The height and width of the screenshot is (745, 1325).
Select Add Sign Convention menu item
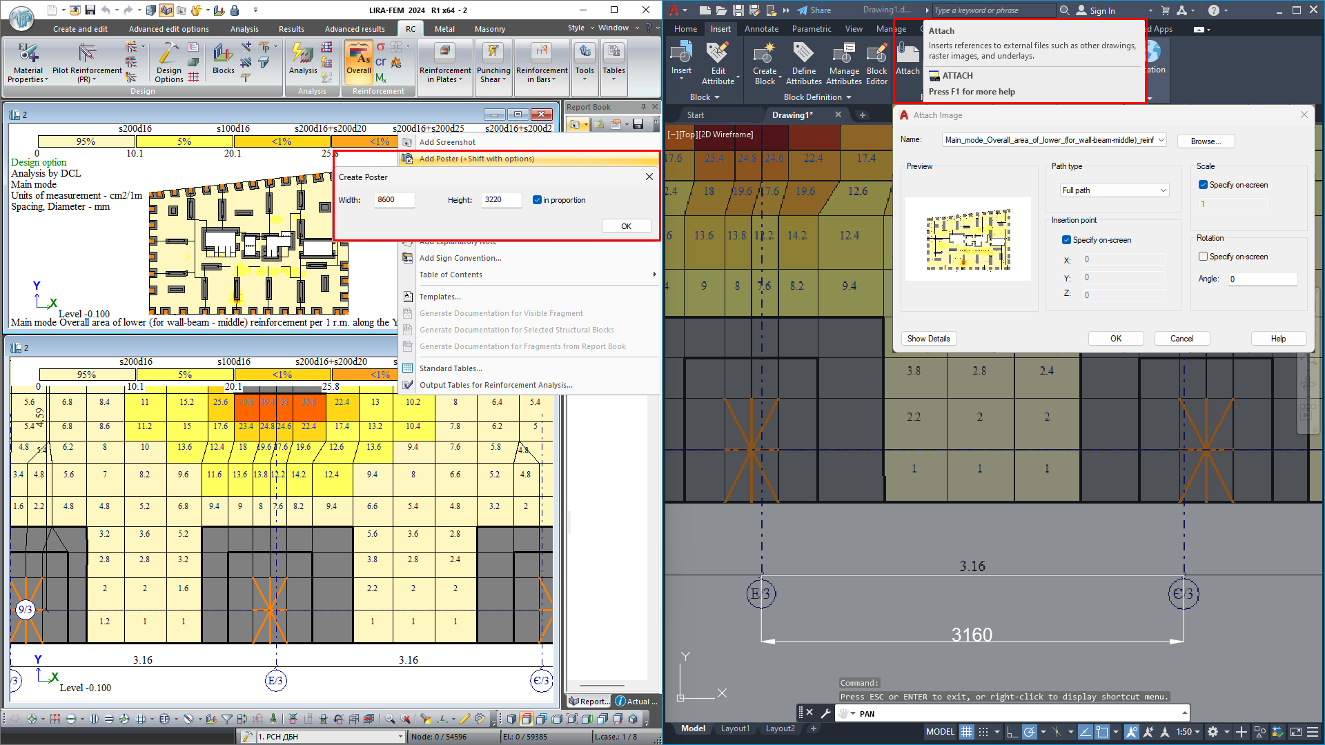point(460,258)
